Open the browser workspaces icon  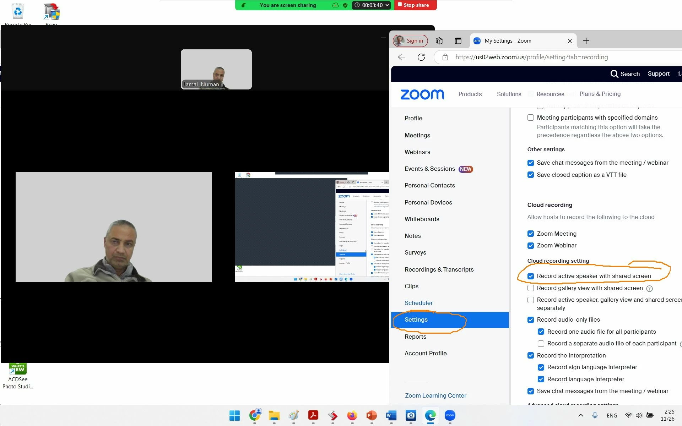pos(439,41)
